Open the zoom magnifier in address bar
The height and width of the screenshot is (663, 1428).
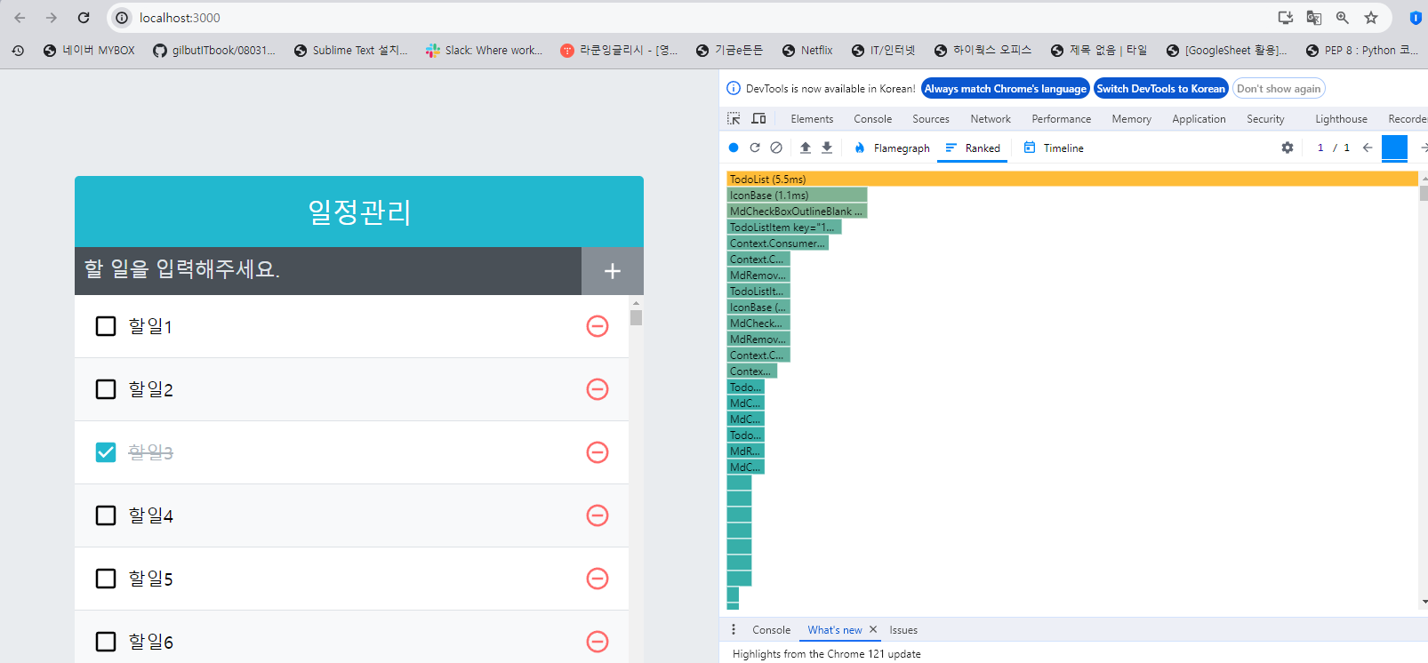pyautogui.click(x=1343, y=18)
